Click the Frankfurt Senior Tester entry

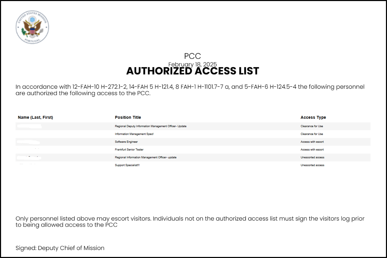tap(129, 150)
